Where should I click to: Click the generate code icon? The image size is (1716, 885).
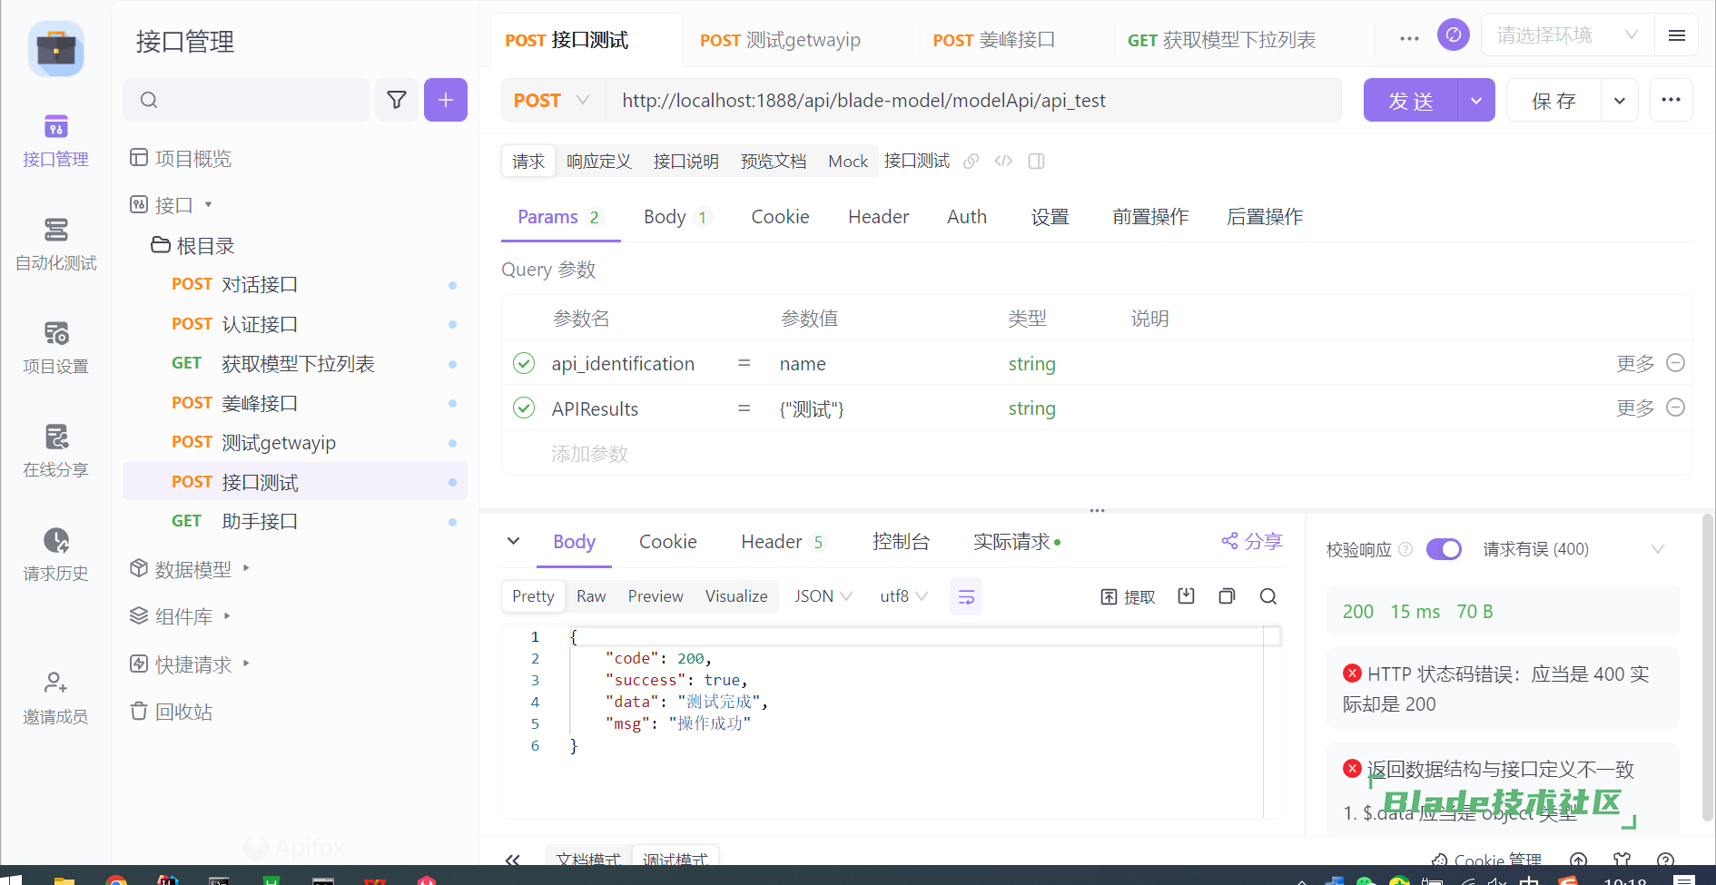(x=1003, y=162)
